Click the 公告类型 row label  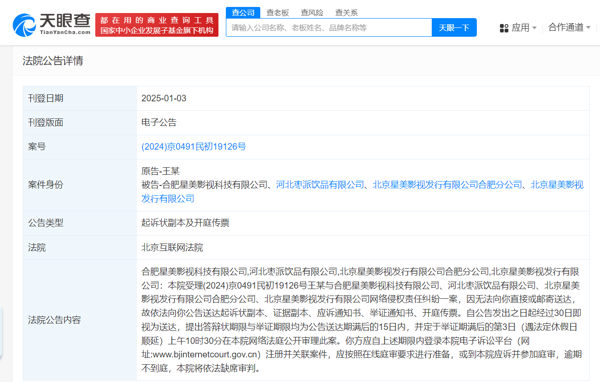[46, 223]
